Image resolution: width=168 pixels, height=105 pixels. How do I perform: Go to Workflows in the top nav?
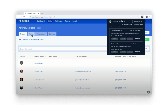pyautogui.click(x=58, y=21)
